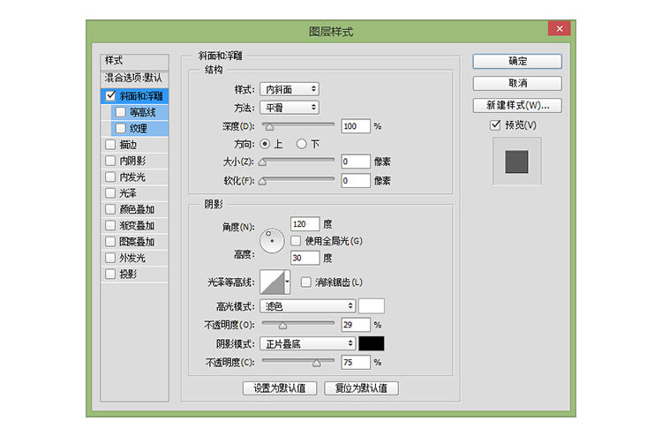
Task: Click the 复位为默认值 button
Action: 361,388
